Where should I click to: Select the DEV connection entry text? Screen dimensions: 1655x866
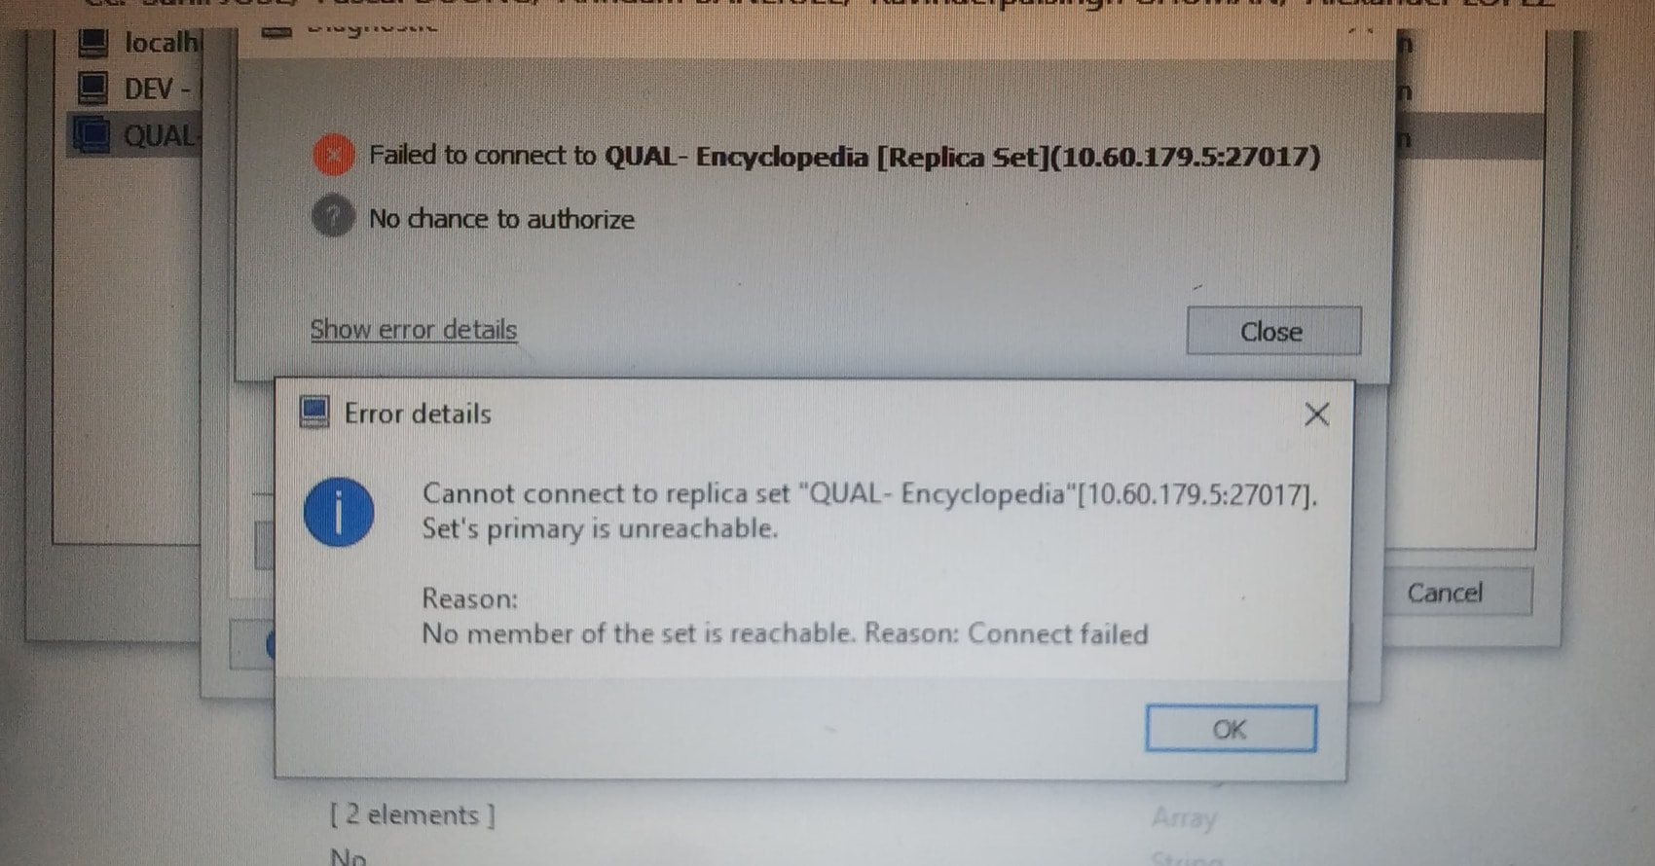point(160,89)
